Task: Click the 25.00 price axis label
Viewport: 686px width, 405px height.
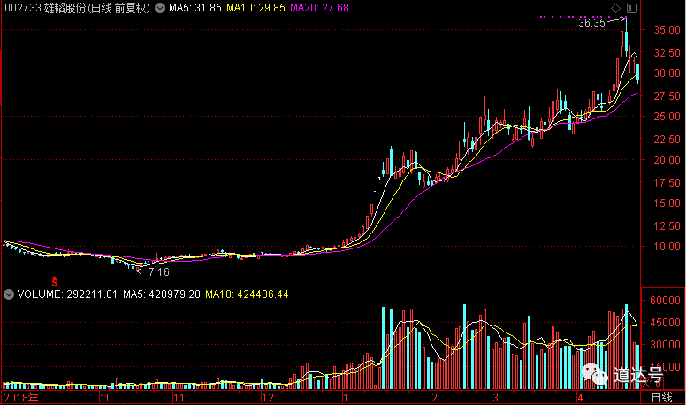Action: pyautogui.click(x=667, y=117)
